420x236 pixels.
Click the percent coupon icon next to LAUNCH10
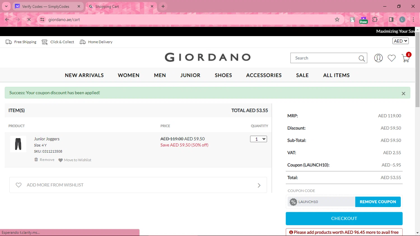293,202
